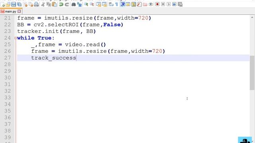This screenshot has width=255, height=143.
Task: Click the 'False' keyword on line 22
Action: (112, 25)
